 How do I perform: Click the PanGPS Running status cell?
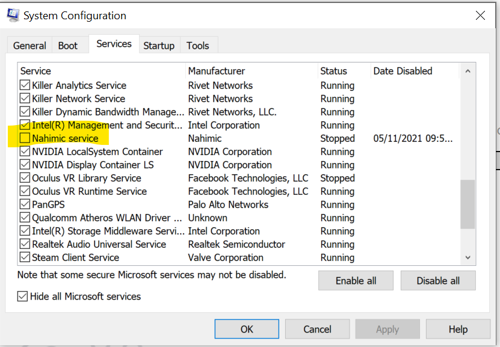click(x=338, y=204)
